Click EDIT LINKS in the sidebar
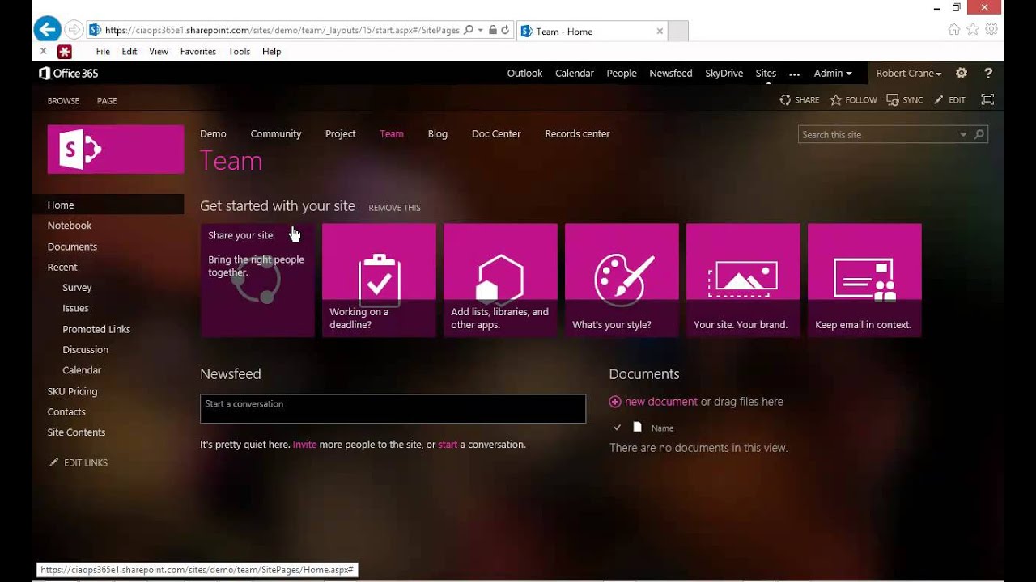 click(x=79, y=463)
